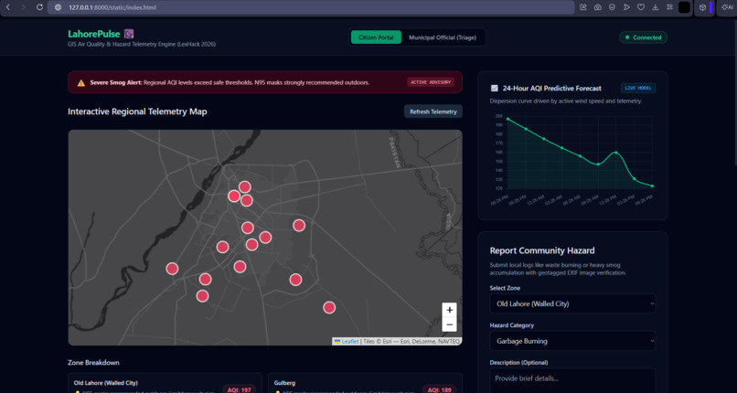737x393 pixels.
Task: Click the LIVE MODEL badge
Action: [x=638, y=88]
